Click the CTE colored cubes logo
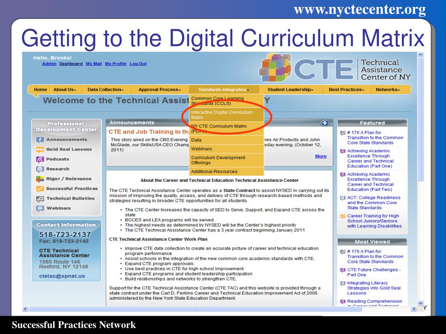 coord(275,68)
